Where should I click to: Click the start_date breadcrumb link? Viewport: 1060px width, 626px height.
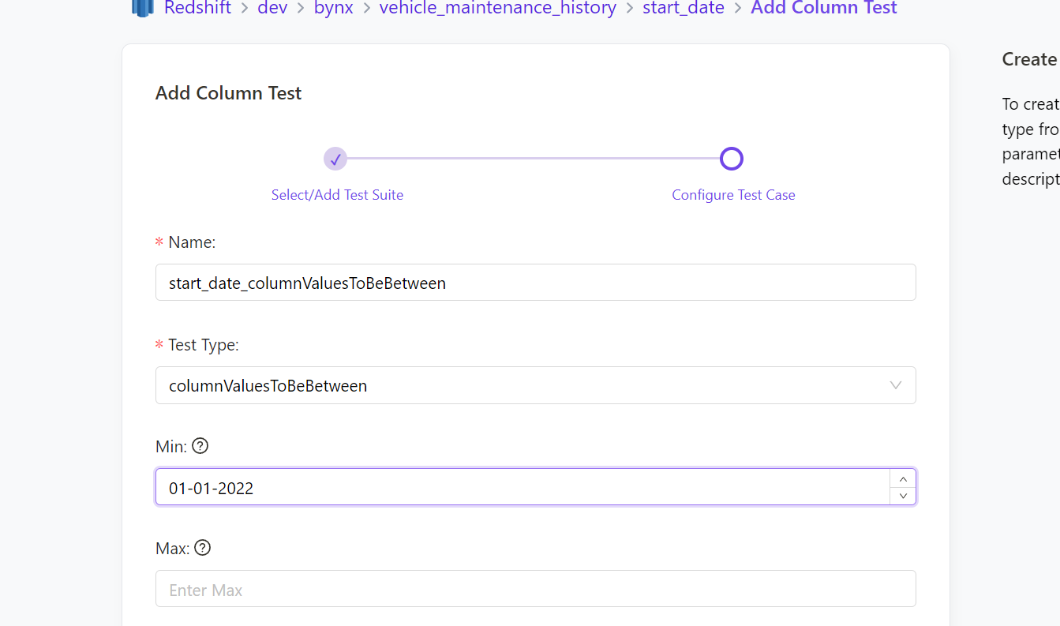pos(684,9)
